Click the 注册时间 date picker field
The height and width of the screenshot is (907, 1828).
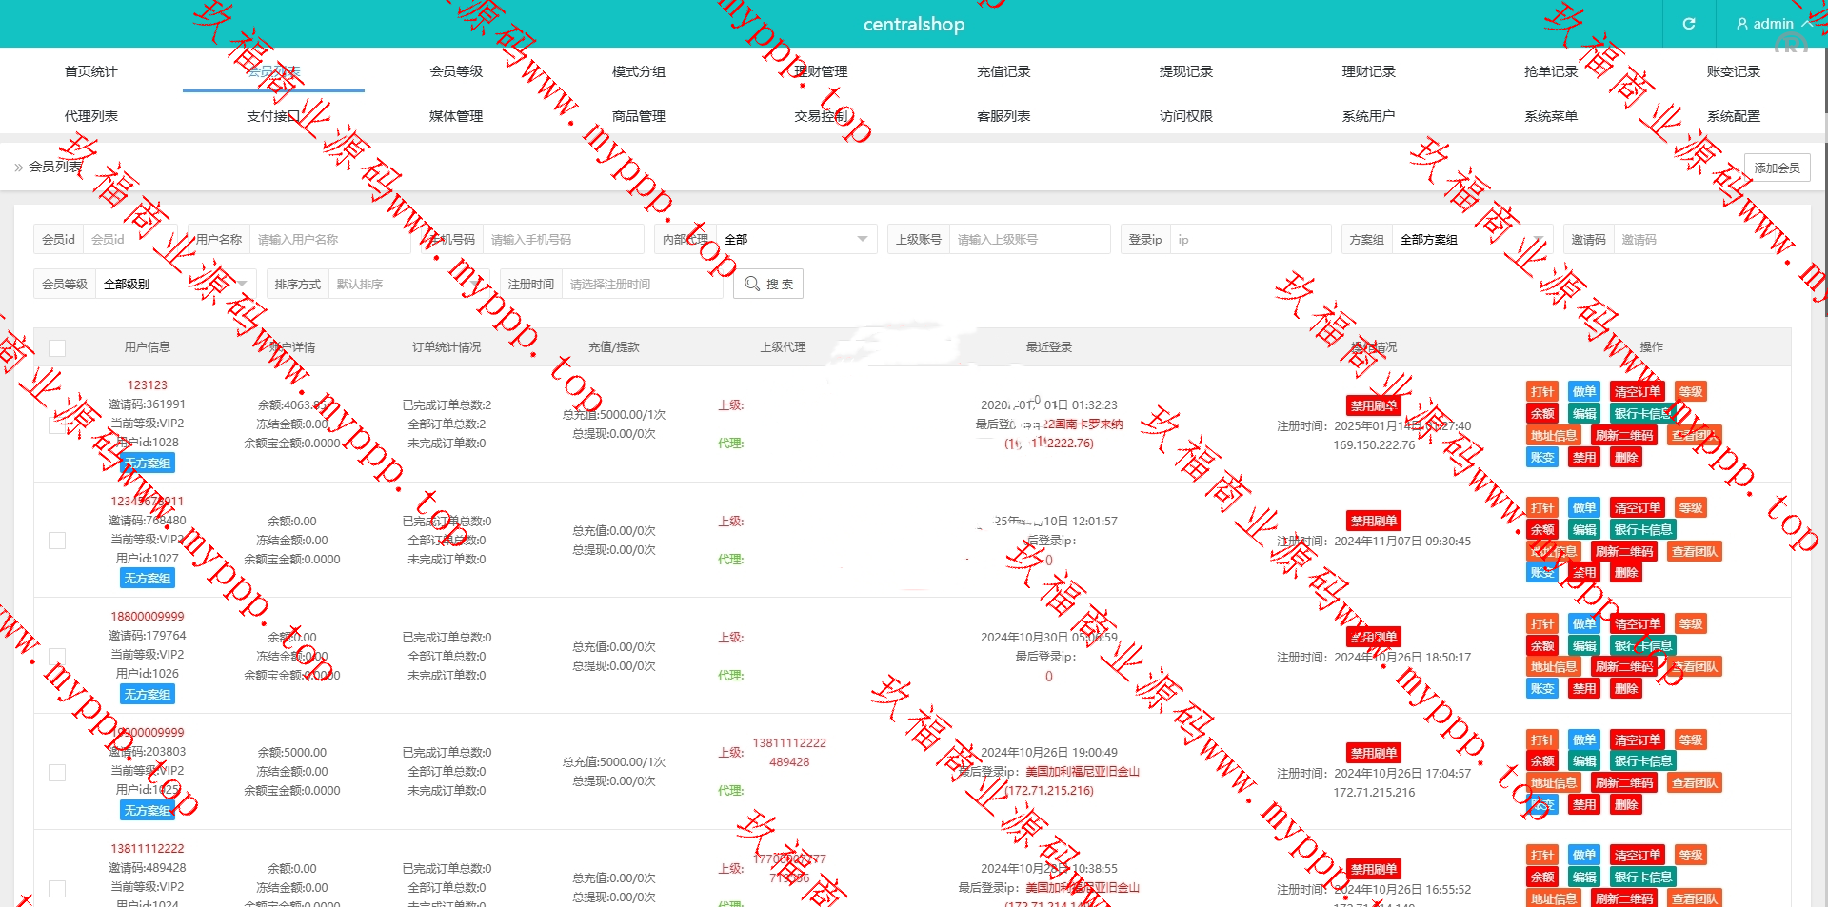point(641,285)
